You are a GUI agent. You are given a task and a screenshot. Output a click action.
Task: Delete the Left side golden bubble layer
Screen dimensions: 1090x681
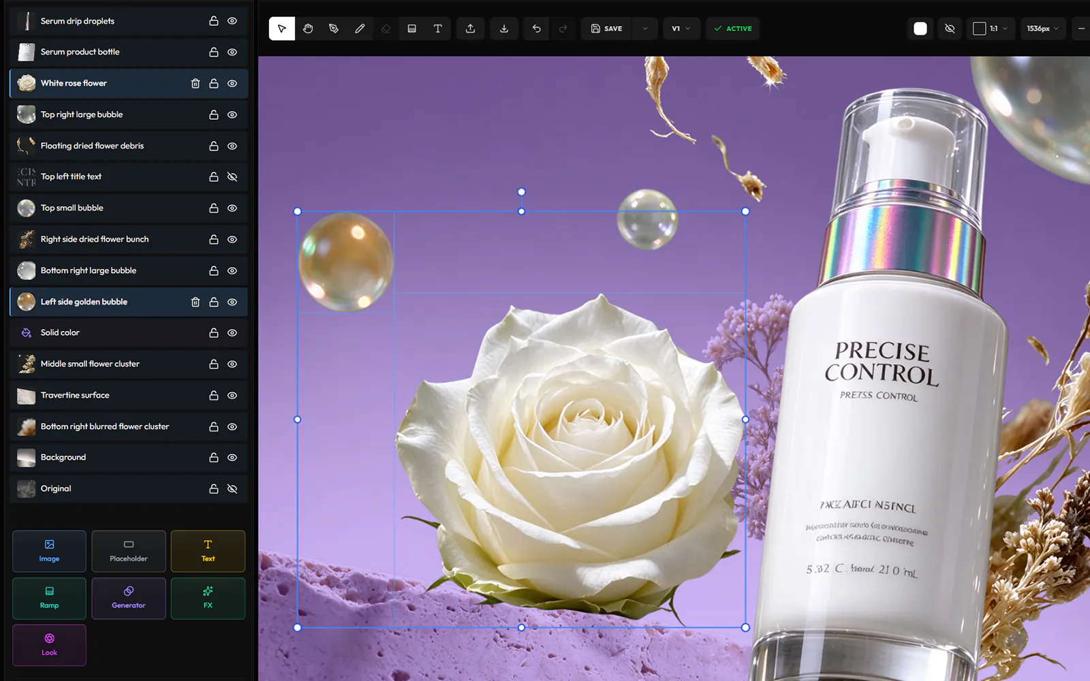click(x=196, y=302)
